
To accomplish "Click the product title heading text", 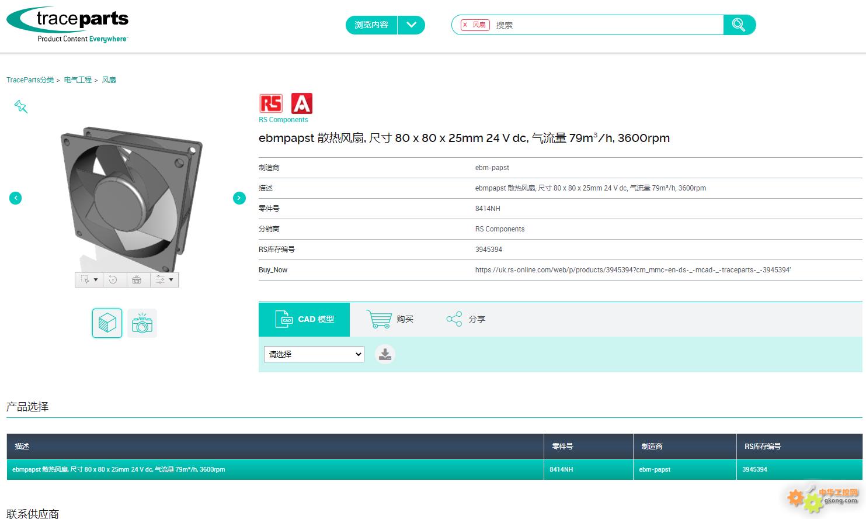I will click(x=464, y=138).
